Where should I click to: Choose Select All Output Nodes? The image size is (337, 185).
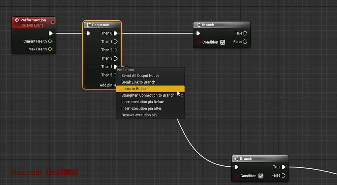tap(150, 75)
